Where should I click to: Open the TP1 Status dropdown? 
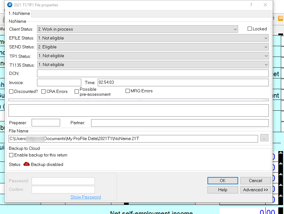coord(153,56)
